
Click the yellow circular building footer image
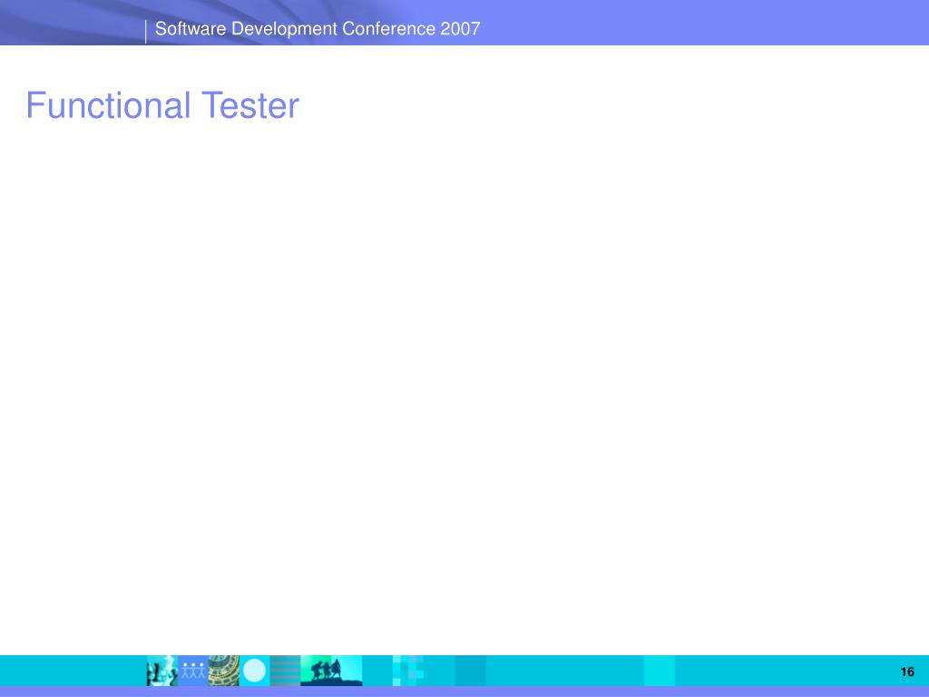[x=223, y=671]
